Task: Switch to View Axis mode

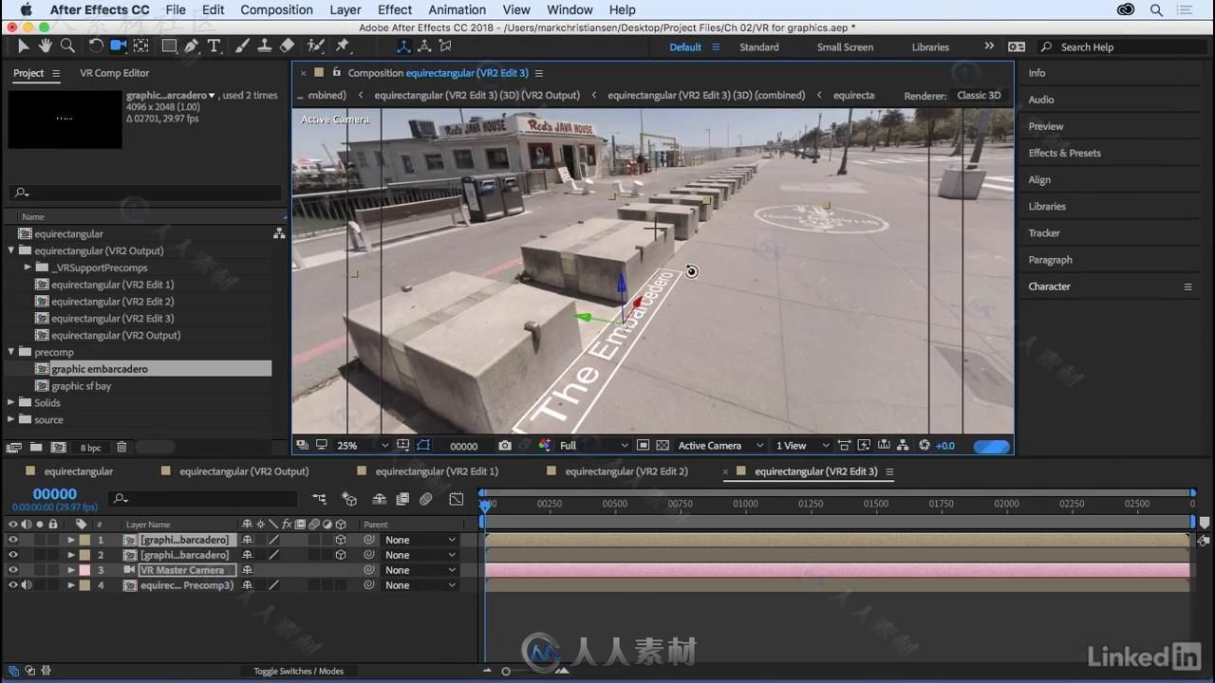Action: (x=445, y=46)
